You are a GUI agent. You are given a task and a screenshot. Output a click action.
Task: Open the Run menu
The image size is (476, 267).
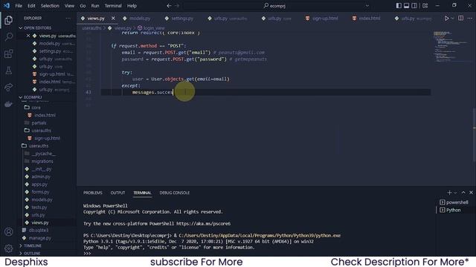[95, 6]
